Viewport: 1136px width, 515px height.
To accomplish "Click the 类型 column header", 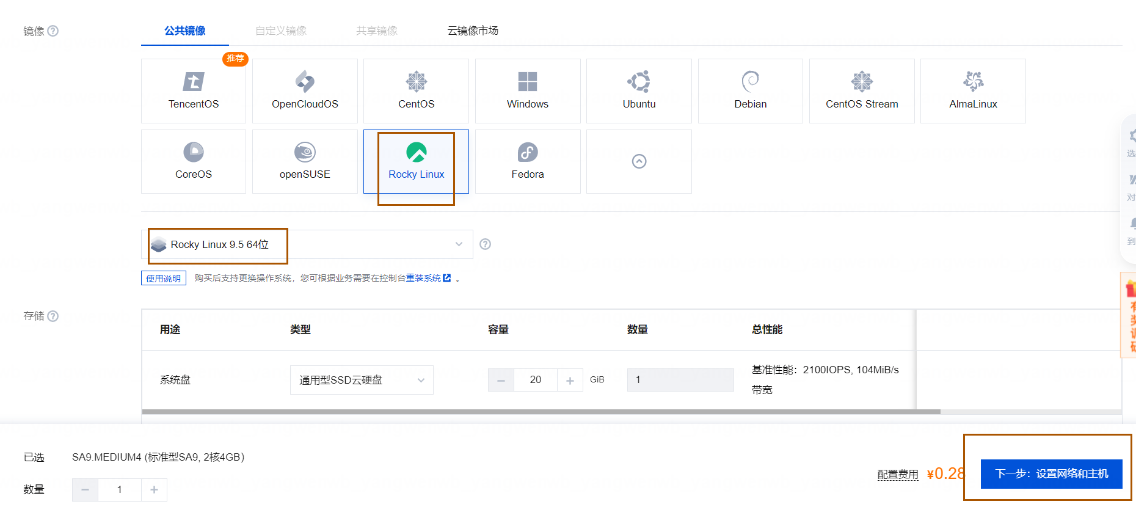I will tap(300, 330).
